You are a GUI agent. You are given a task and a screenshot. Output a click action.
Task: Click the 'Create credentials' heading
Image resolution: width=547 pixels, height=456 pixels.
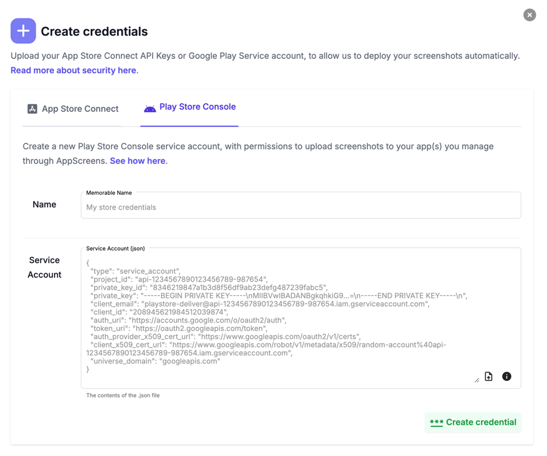click(x=94, y=32)
